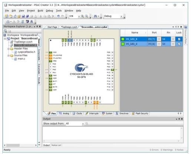The height and width of the screenshot is (154, 191).
Task: Click the New Project toolbar icon
Action: (x=7, y=16)
